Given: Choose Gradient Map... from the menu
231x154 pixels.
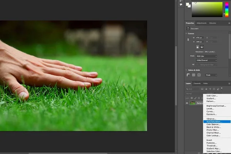Looking at the screenshot, I should coord(217,149).
